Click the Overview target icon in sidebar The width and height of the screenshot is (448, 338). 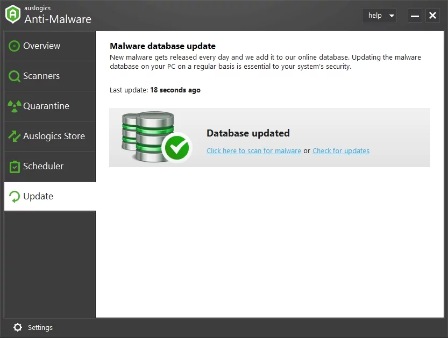point(15,46)
